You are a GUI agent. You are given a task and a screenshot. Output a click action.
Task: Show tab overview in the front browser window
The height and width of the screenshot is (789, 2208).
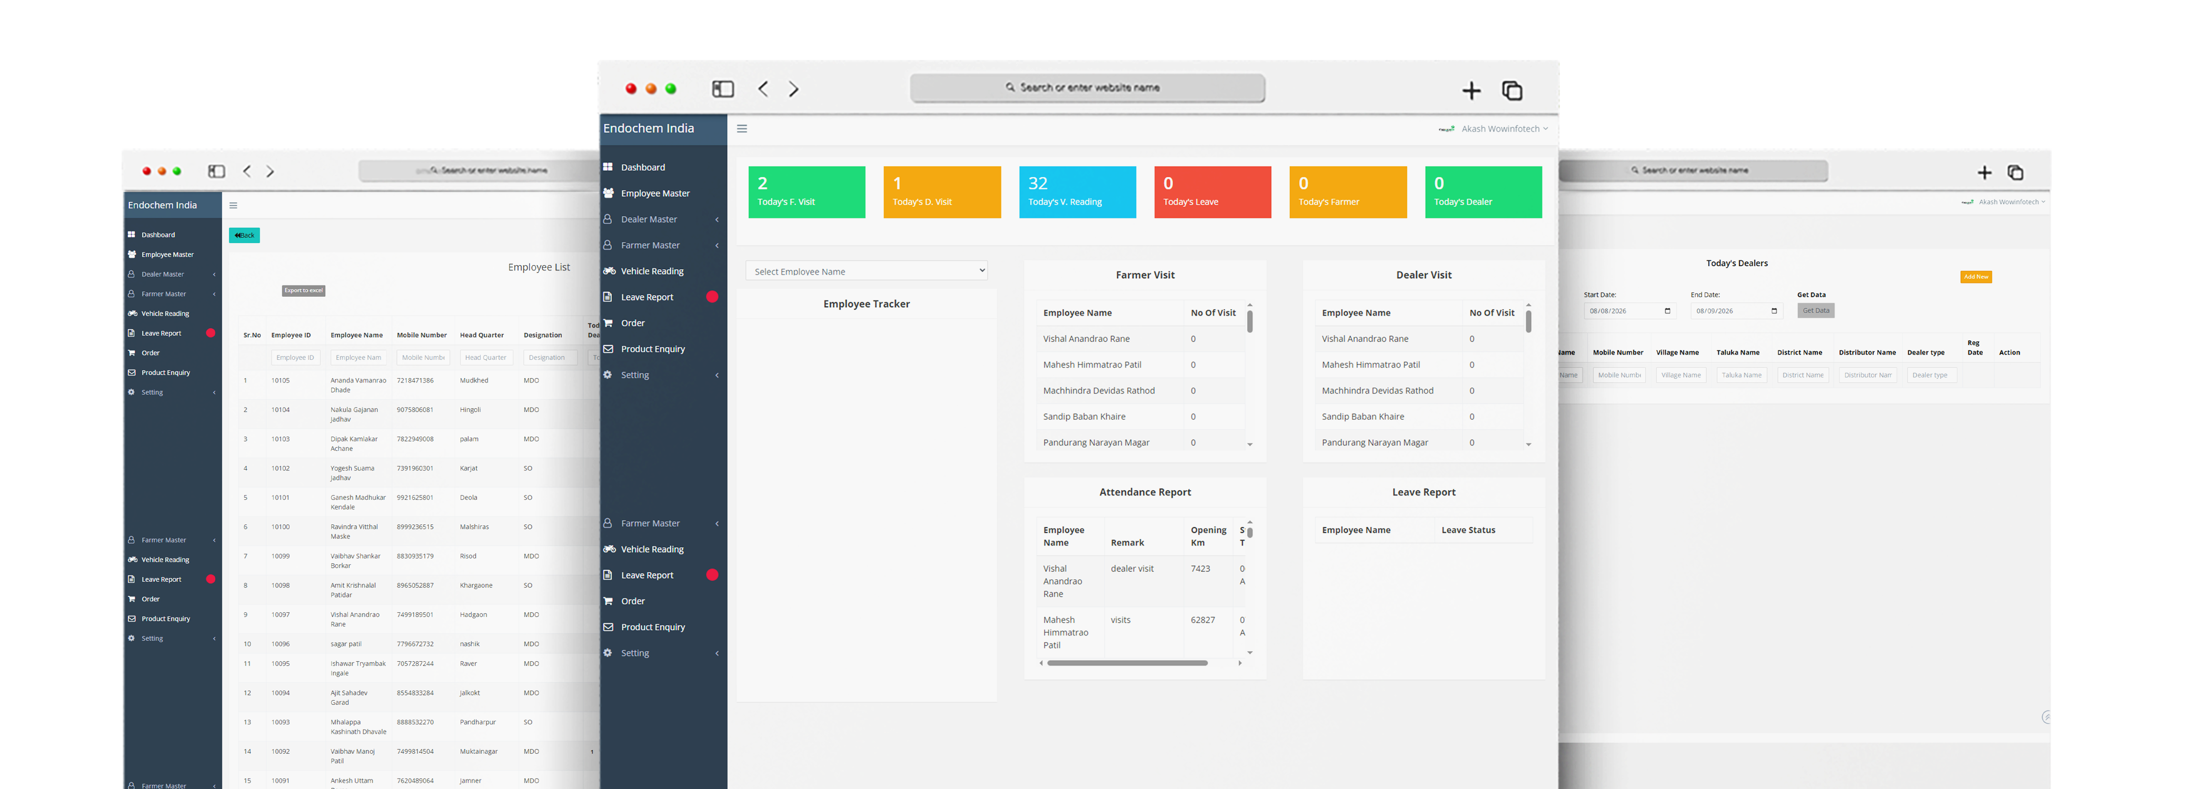(1512, 90)
